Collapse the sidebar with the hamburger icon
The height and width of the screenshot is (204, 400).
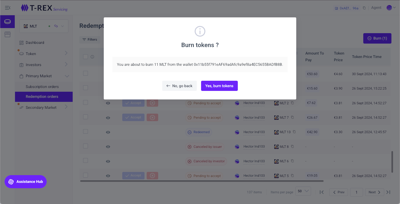click(x=8, y=8)
